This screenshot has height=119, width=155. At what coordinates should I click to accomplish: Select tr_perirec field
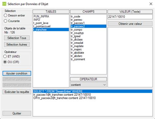88,20
